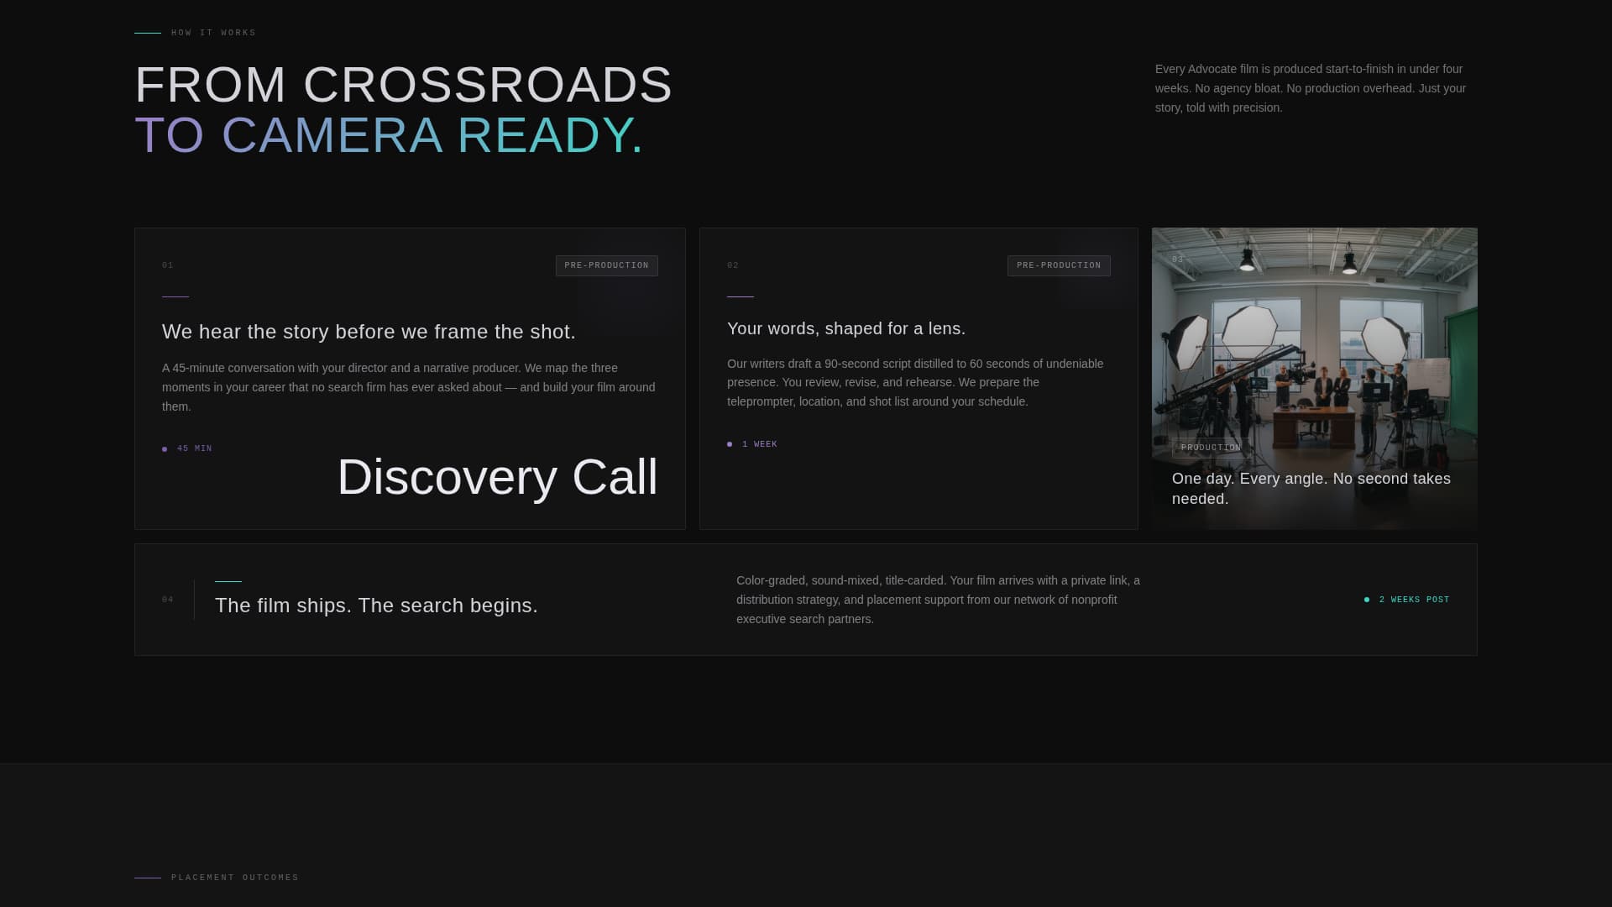Screen dimensions: 1612x907
Task: Click the '45 MIN' duration label
Action: pyautogui.click(x=195, y=448)
